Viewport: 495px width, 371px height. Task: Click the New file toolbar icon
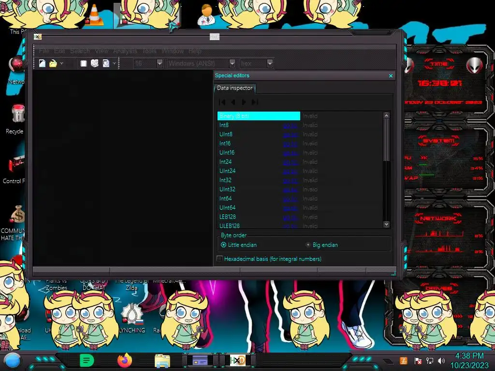click(42, 63)
